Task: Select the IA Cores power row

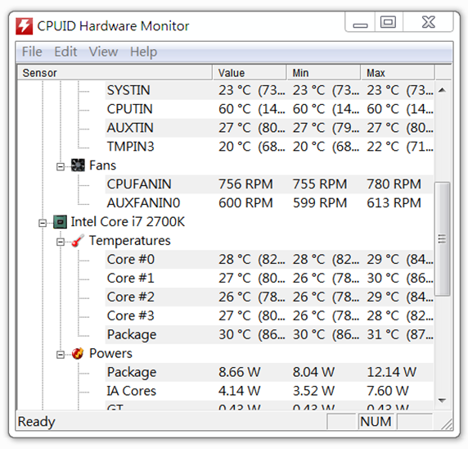Action: tap(269, 391)
